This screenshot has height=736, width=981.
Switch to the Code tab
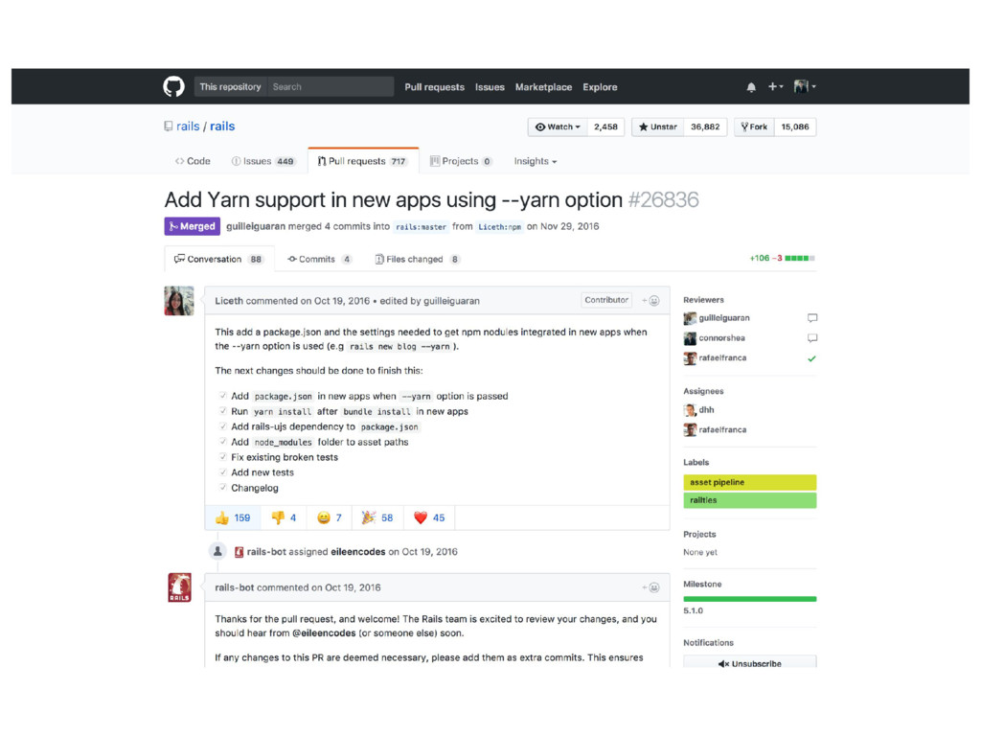[193, 161]
